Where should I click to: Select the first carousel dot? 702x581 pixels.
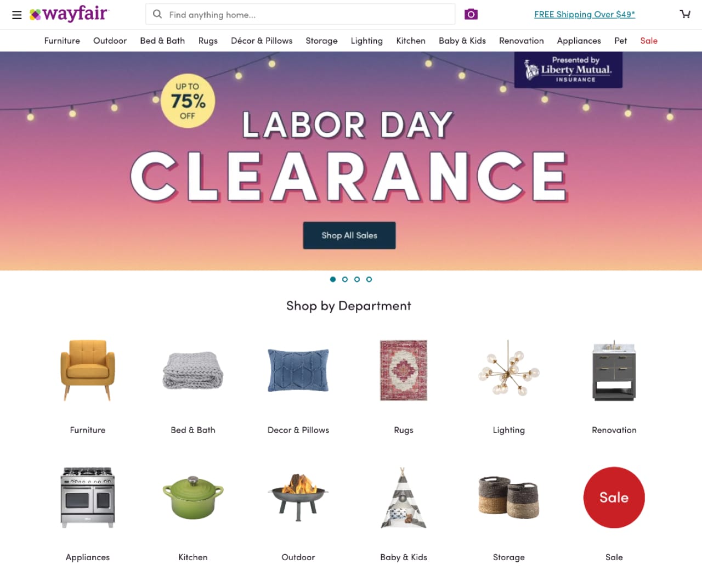click(333, 279)
